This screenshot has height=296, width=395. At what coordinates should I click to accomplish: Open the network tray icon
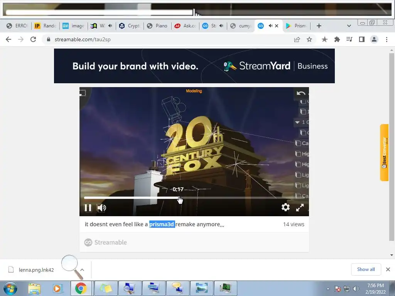[x=347, y=289]
